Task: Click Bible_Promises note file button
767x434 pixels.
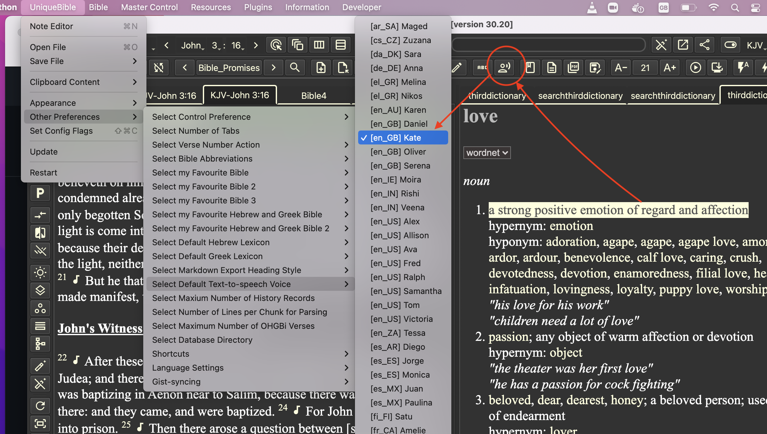Action: (229, 67)
